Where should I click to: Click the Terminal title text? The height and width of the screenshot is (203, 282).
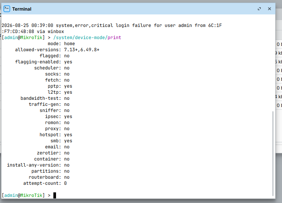tap(22, 9)
